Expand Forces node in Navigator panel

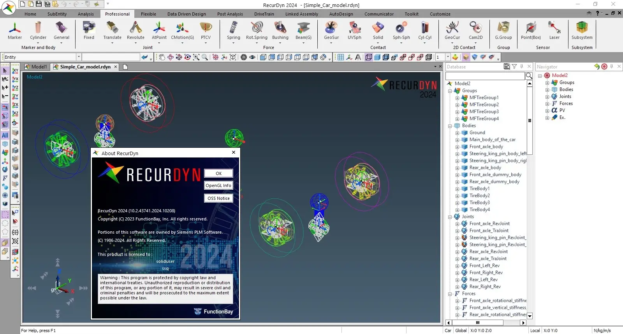click(547, 103)
